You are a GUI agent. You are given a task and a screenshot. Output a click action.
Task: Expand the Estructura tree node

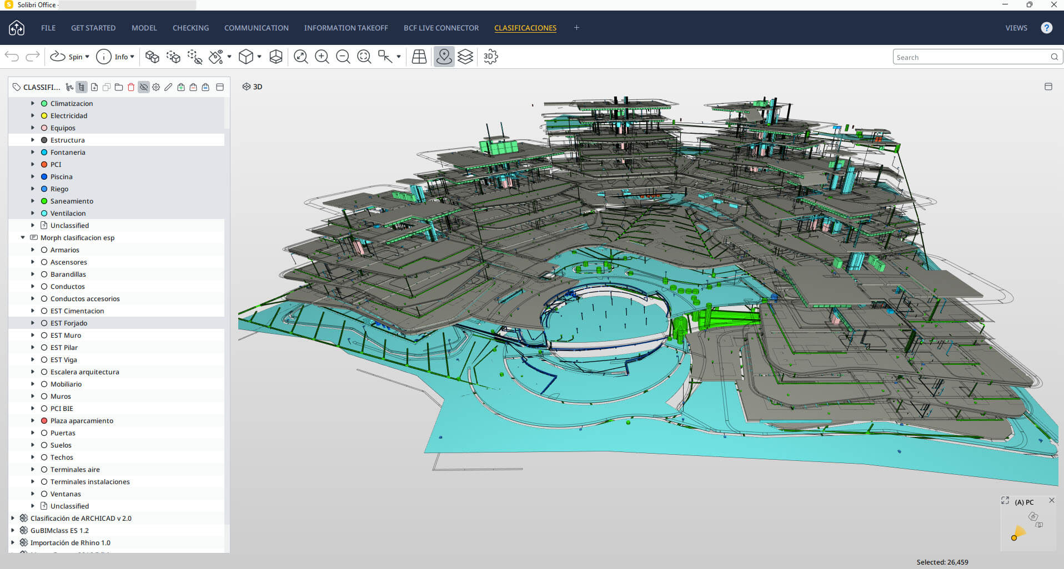click(33, 140)
